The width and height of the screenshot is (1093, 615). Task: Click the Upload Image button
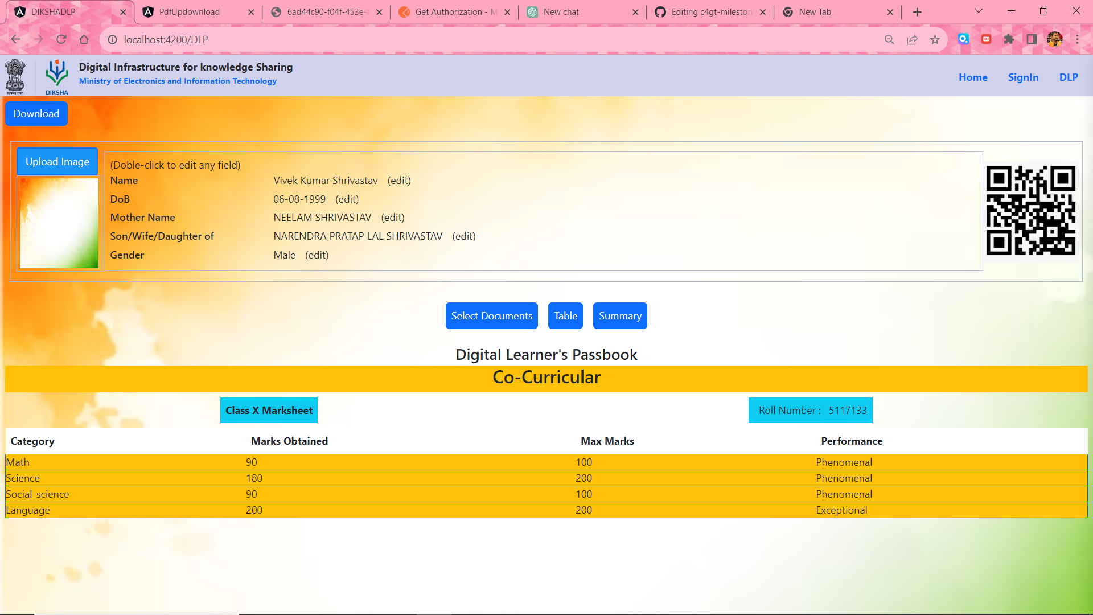coord(57,162)
